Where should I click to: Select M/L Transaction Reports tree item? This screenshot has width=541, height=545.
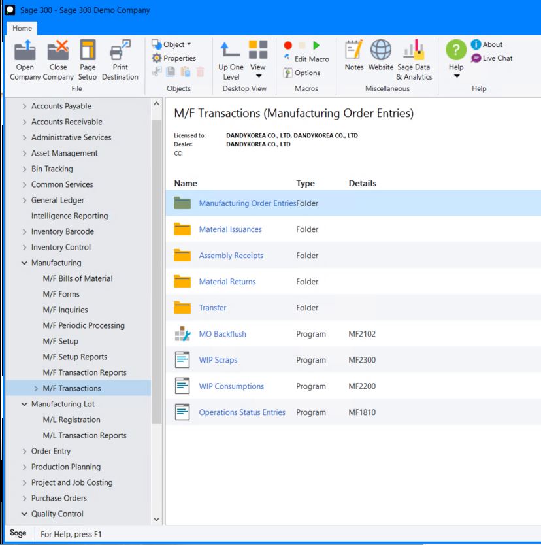coord(85,435)
